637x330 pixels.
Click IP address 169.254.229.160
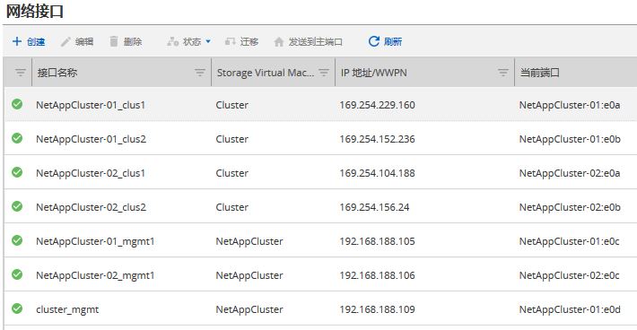click(378, 105)
